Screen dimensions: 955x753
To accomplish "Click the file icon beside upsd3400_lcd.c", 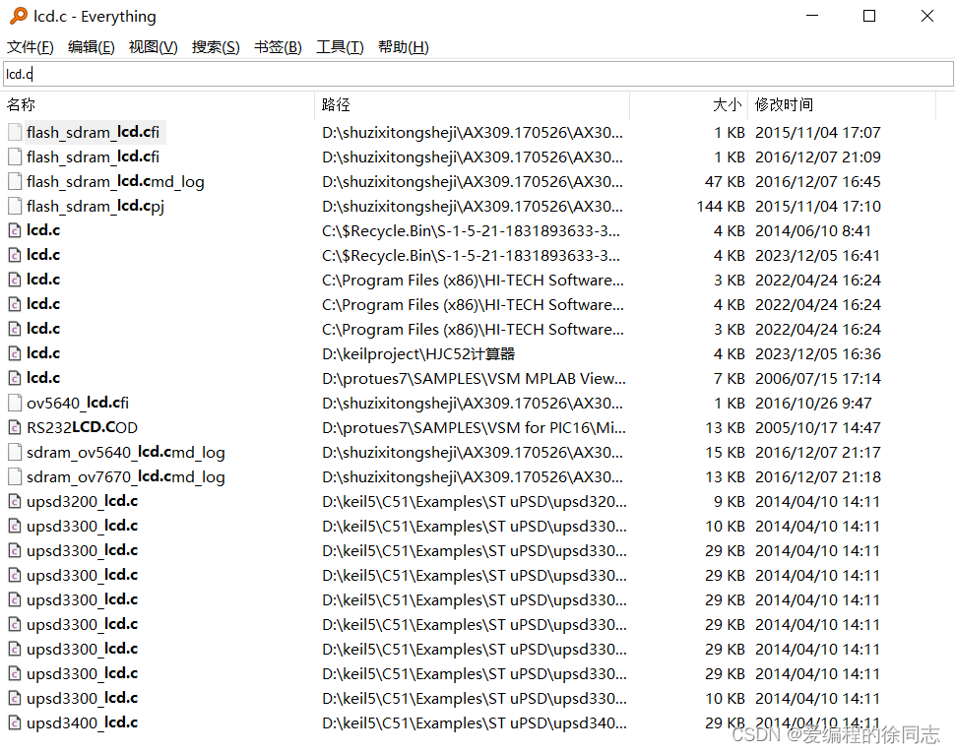I will point(14,722).
